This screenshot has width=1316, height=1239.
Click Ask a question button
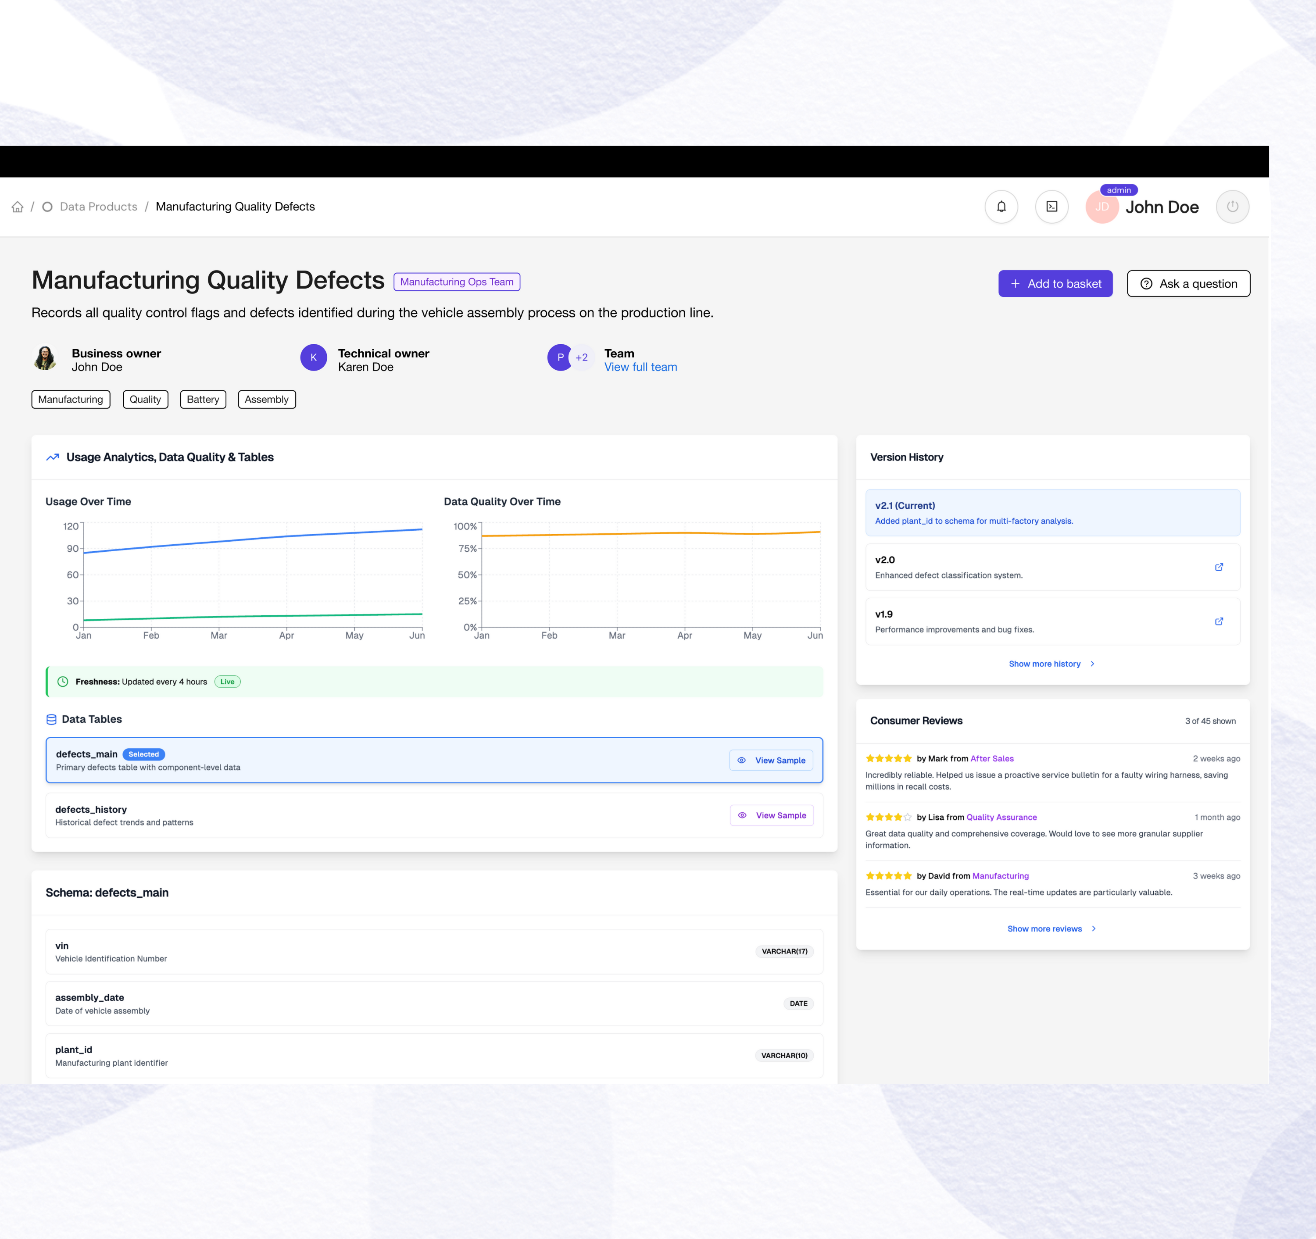(x=1188, y=284)
